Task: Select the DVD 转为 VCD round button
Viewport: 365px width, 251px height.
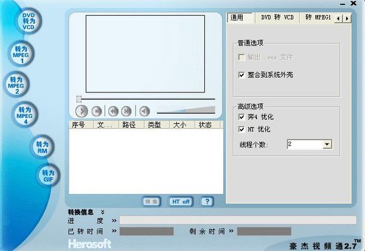Action: tap(29, 21)
